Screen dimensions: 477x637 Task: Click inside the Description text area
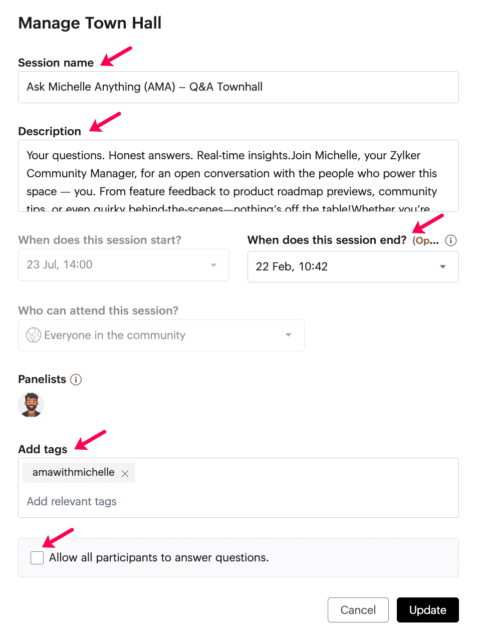[x=238, y=176]
